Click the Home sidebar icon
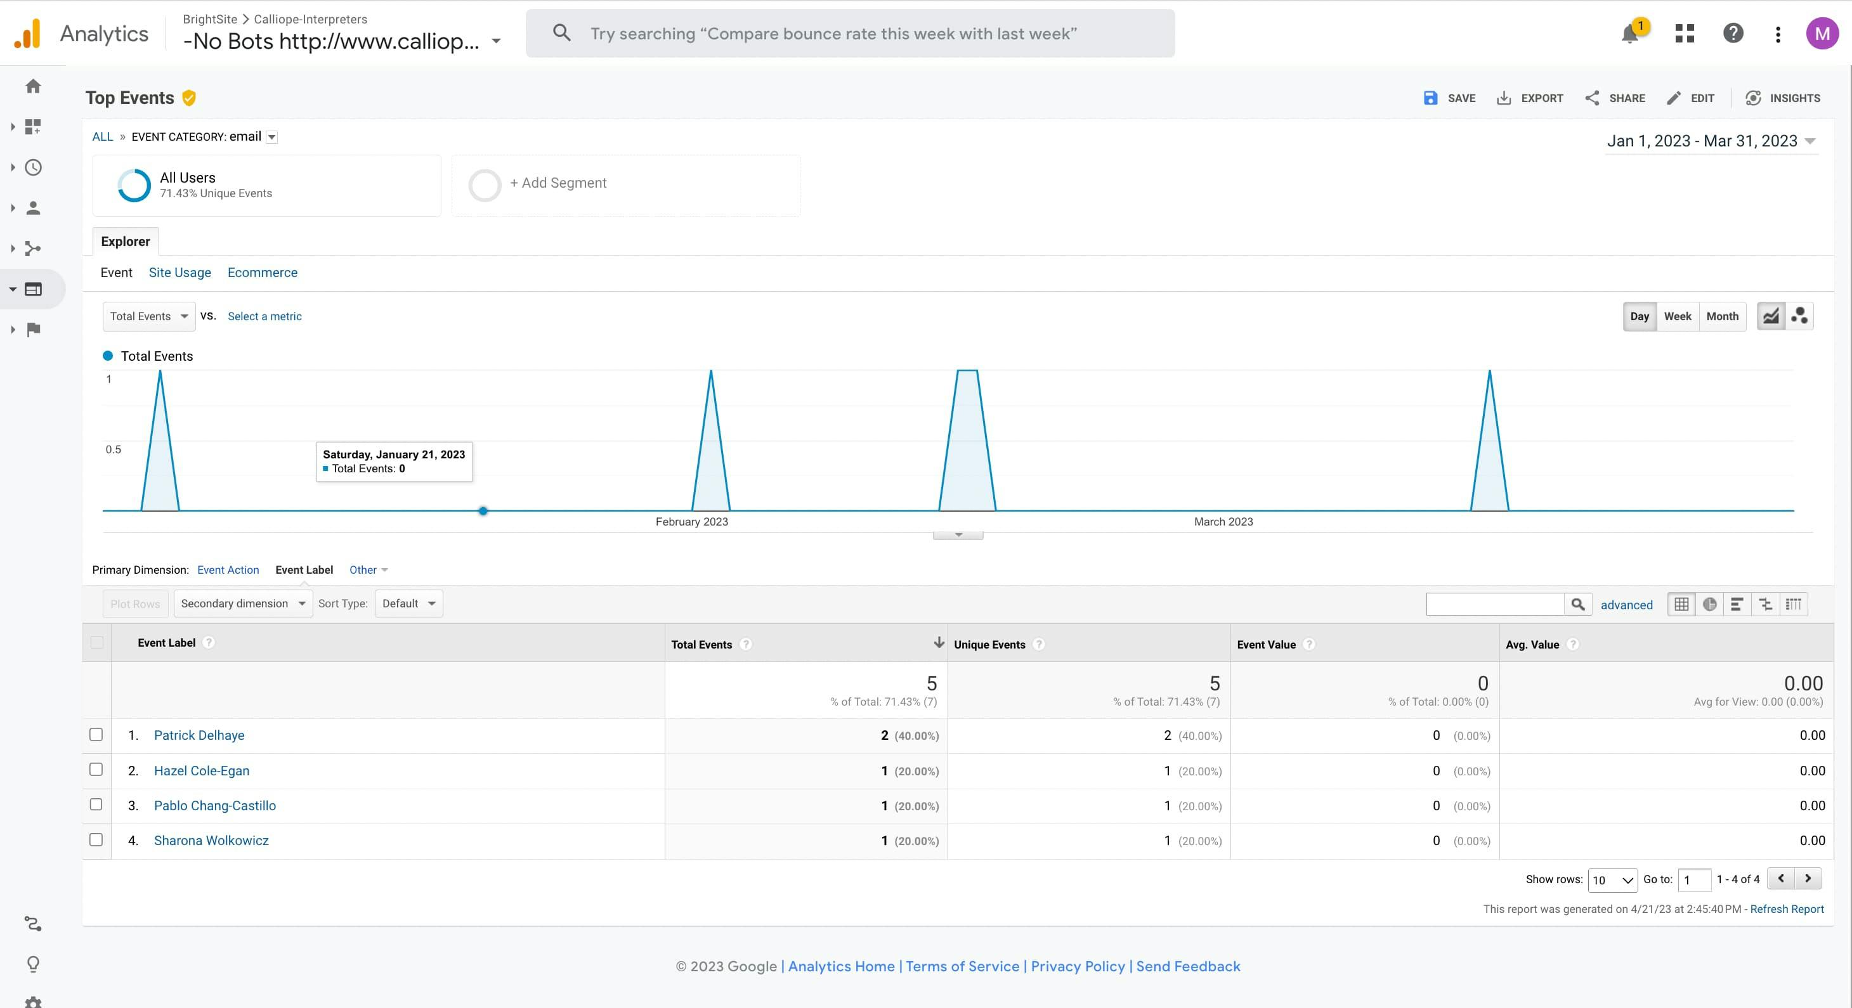Screen dimensions: 1852x1008 pos(33,86)
